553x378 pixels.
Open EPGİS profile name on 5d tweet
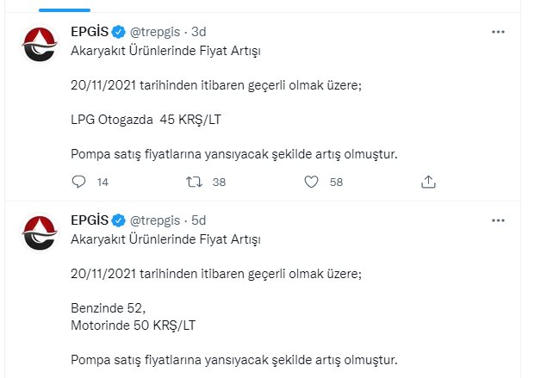pos(90,220)
